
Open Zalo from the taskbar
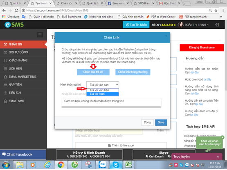click(x=103, y=165)
